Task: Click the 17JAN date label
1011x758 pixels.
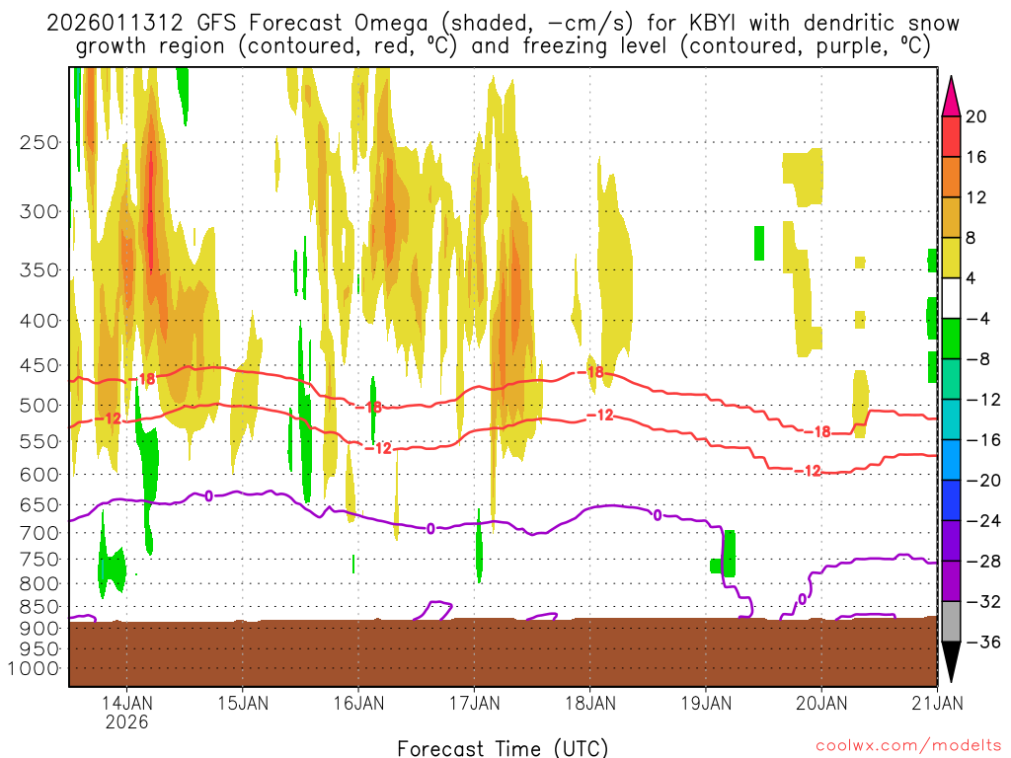Action: point(475,703)
